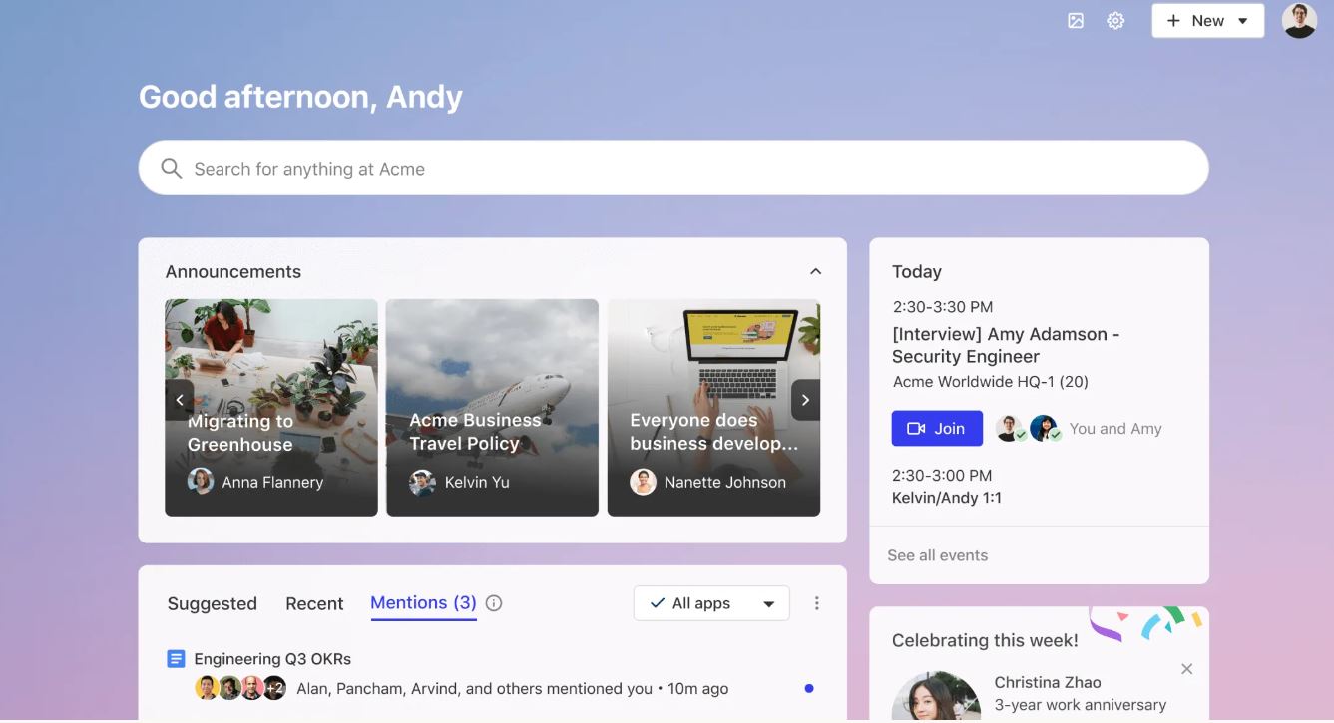Show previous announcement in the carousel
Screen dimensions: 1334x723
click(x=180, y=400)
